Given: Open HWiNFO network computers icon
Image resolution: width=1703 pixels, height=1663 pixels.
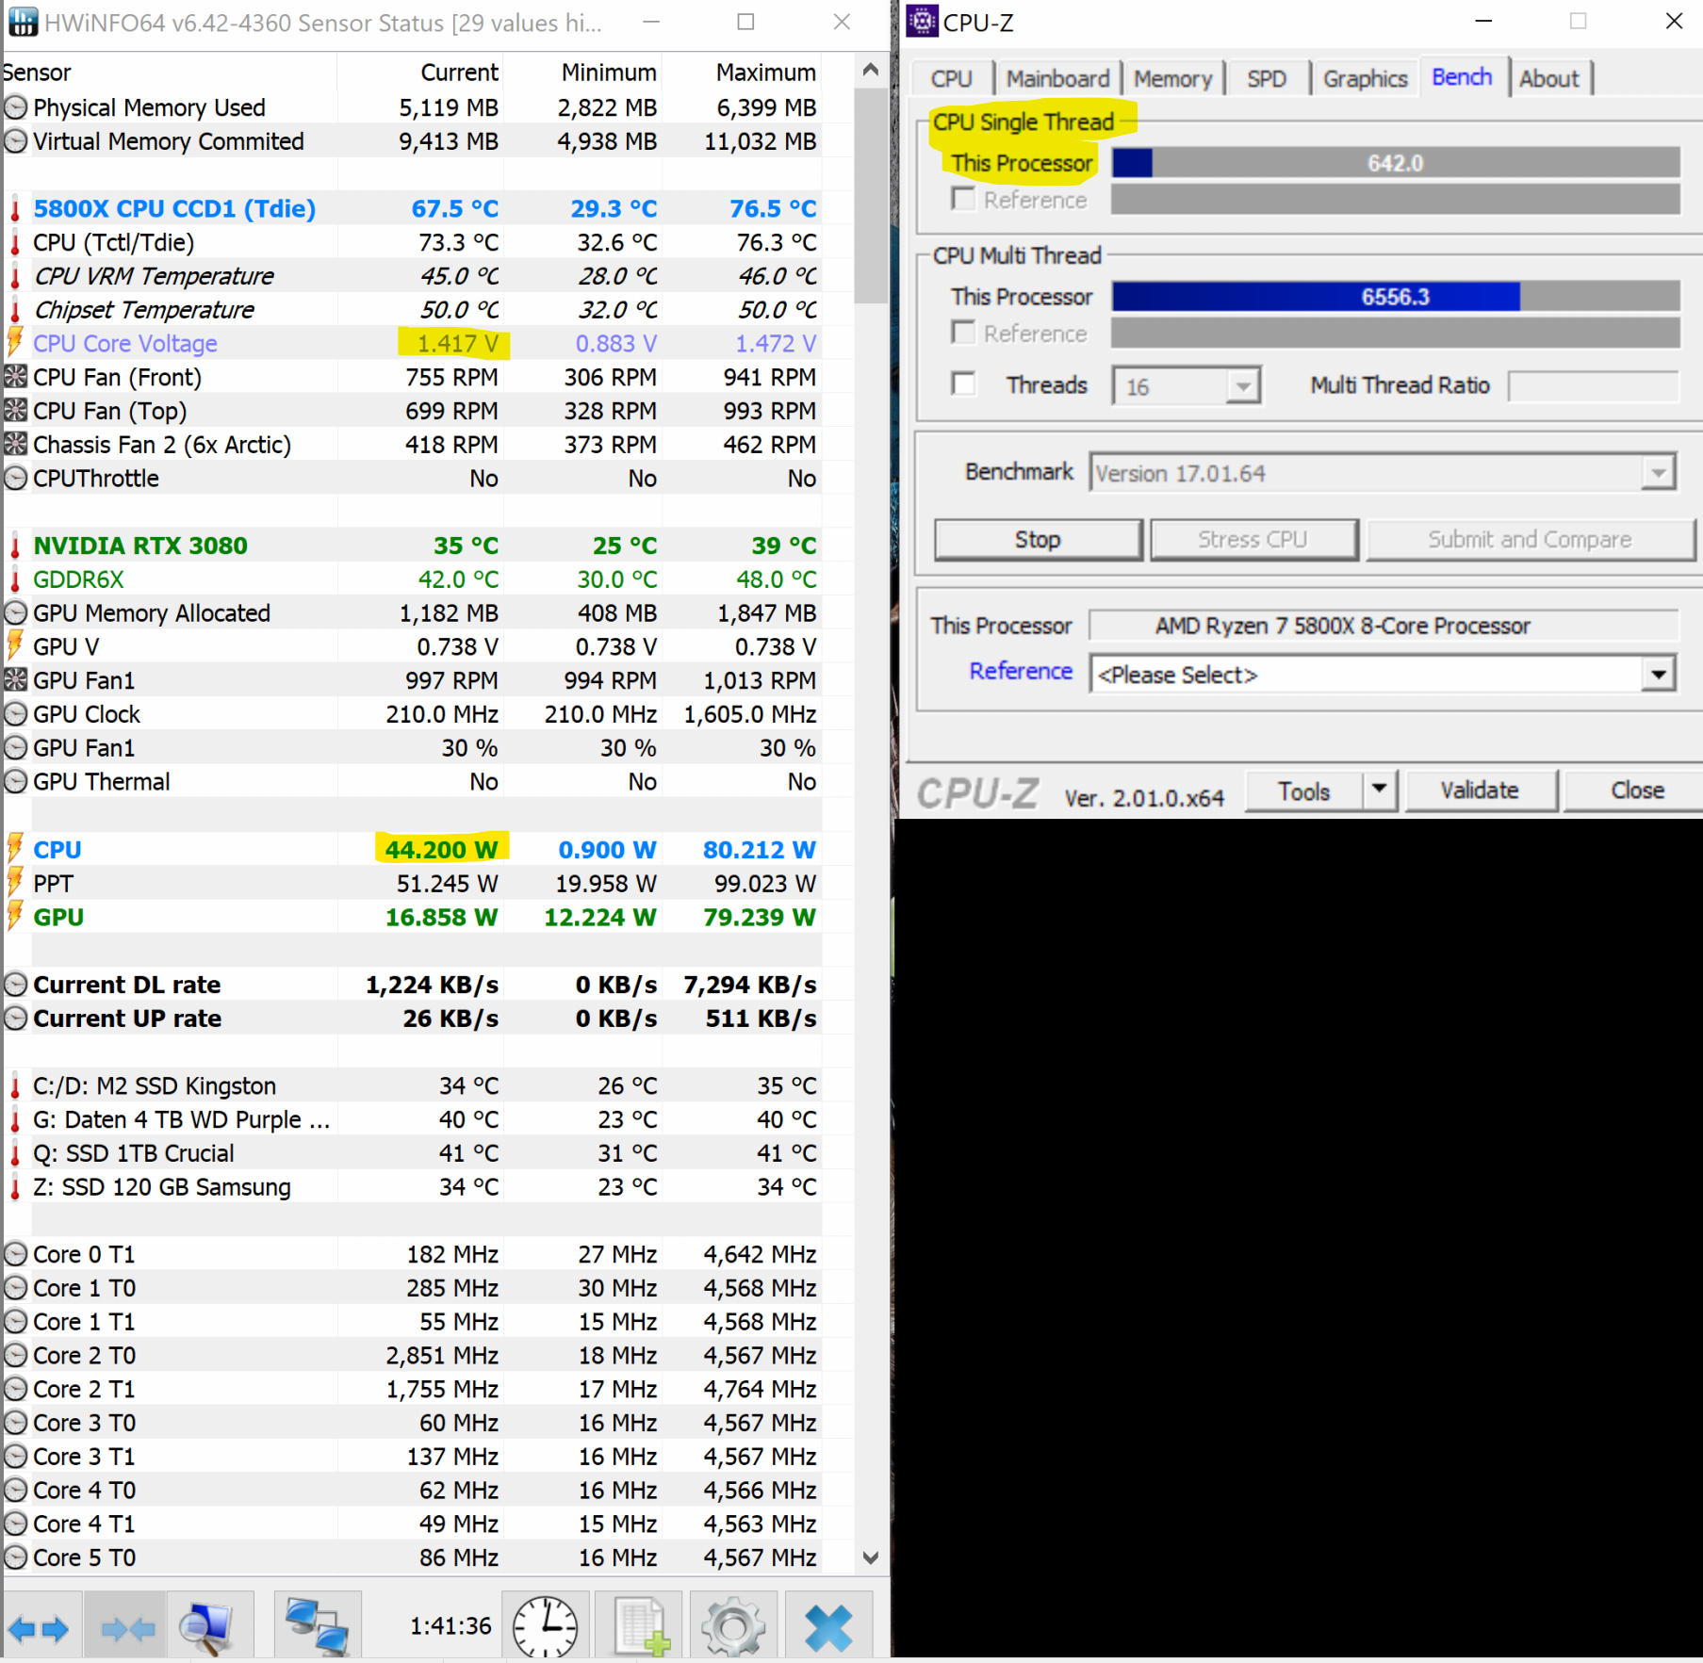Looking at the screenshot, I should click(318, 1627).
